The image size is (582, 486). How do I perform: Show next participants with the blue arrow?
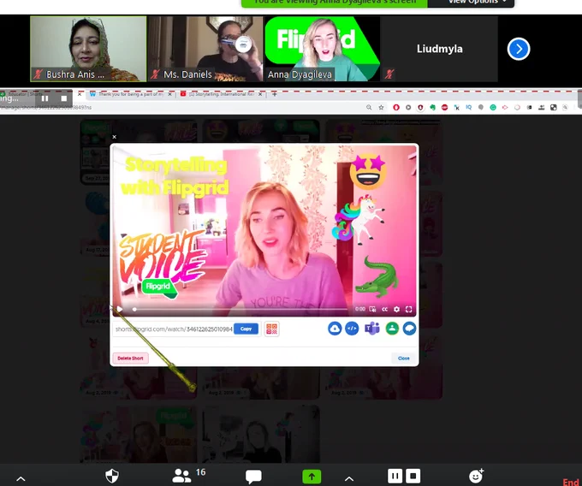(519, 49)
